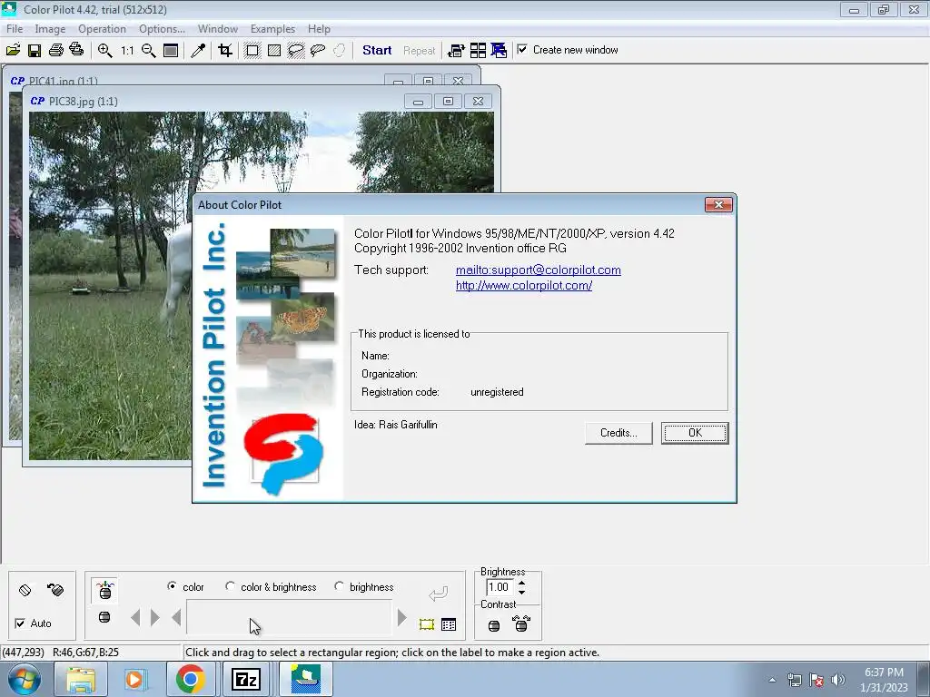Zoom out with the minus magnifier

coord(149,51)
